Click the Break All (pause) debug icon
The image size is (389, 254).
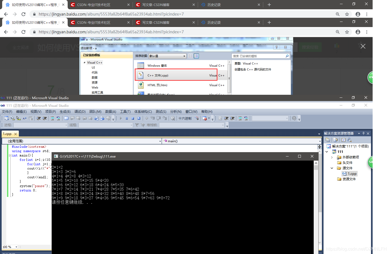tap(127, 118)
